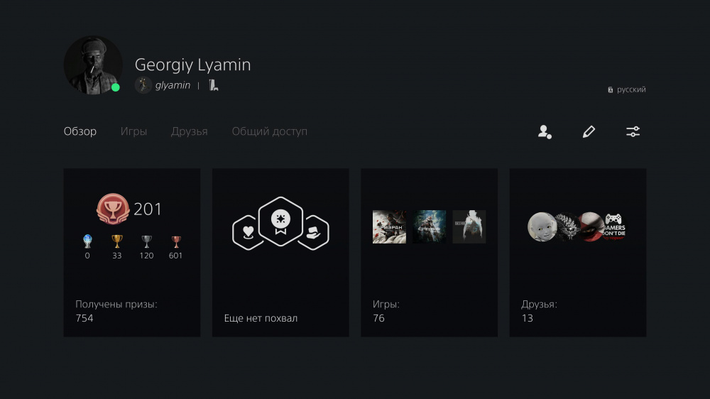The image size is (710, 399).
Task: Click the trophy level 201 badge
Action: 113,209
